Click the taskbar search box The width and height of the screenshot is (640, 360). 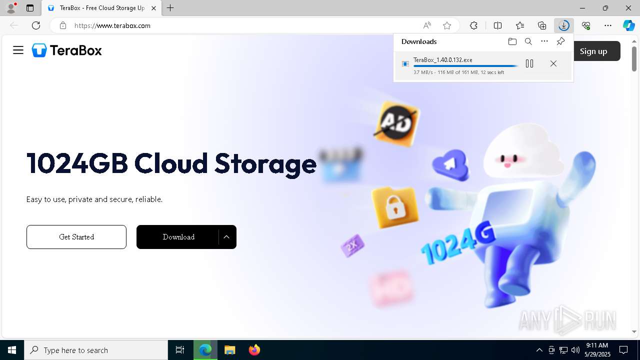(96, 350)
